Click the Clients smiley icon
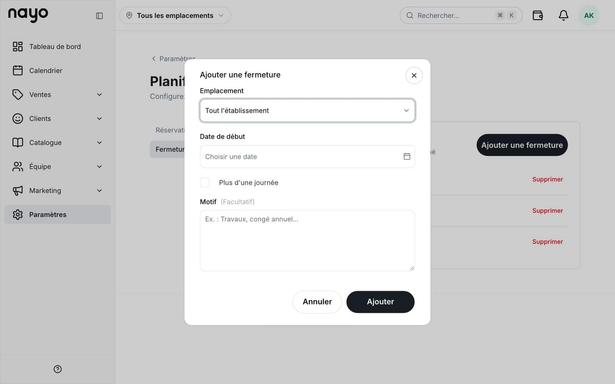Image resolution: width=615 pixels, height=384 pixels. click(x=18, y=118)
